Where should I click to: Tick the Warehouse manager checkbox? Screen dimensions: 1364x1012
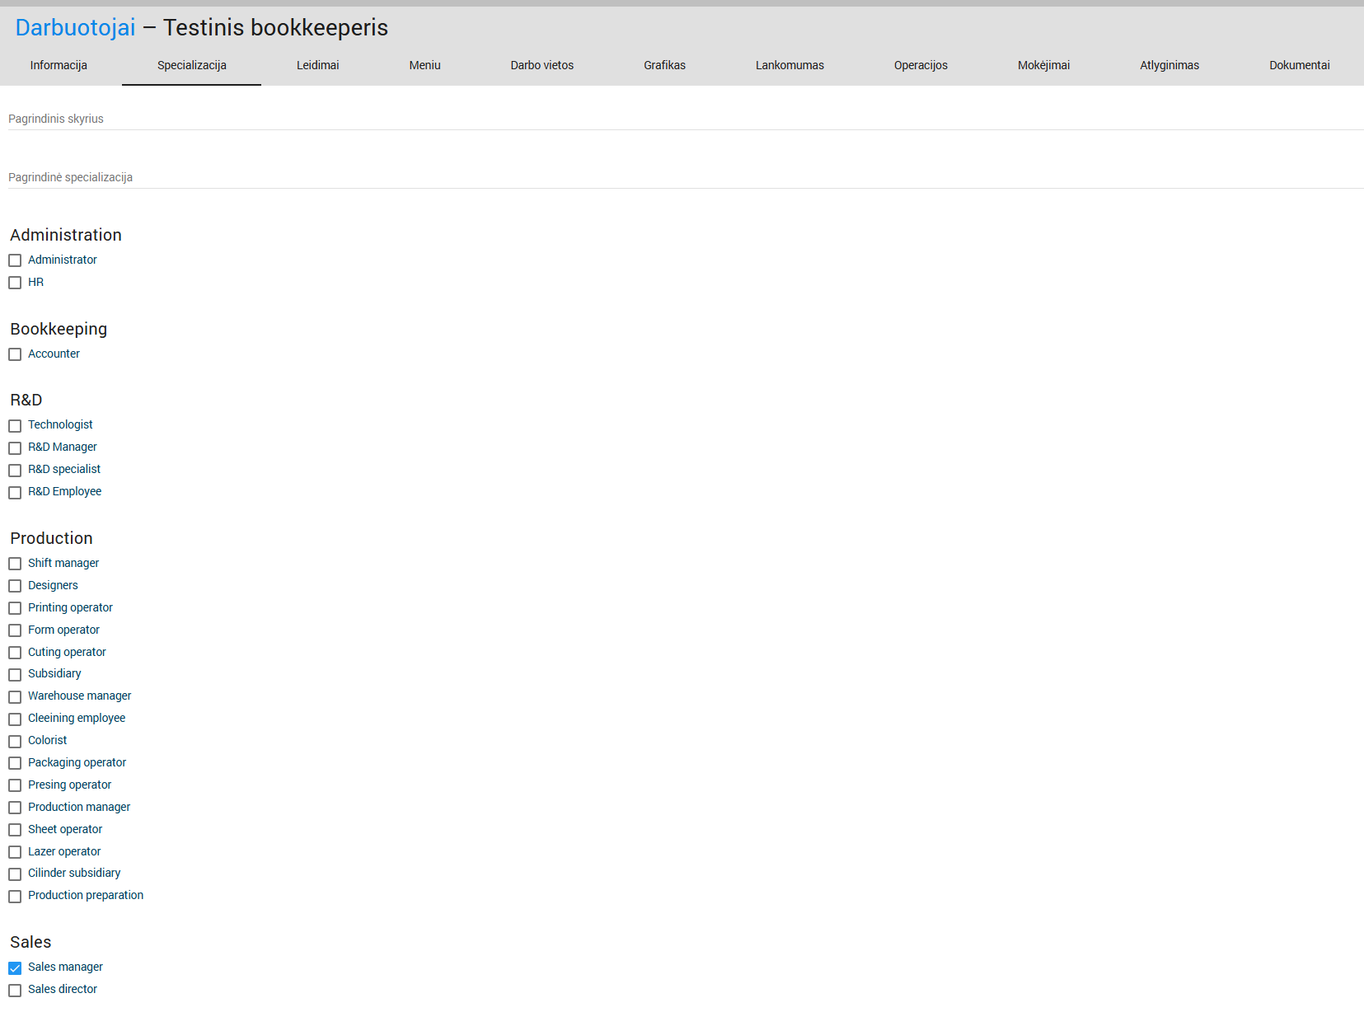click(15, 697)
